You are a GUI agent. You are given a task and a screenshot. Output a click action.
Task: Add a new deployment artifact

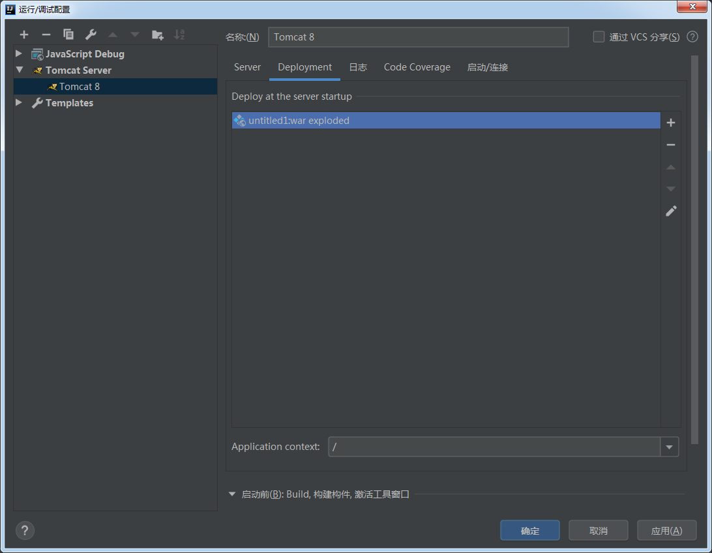pos(671,121)
